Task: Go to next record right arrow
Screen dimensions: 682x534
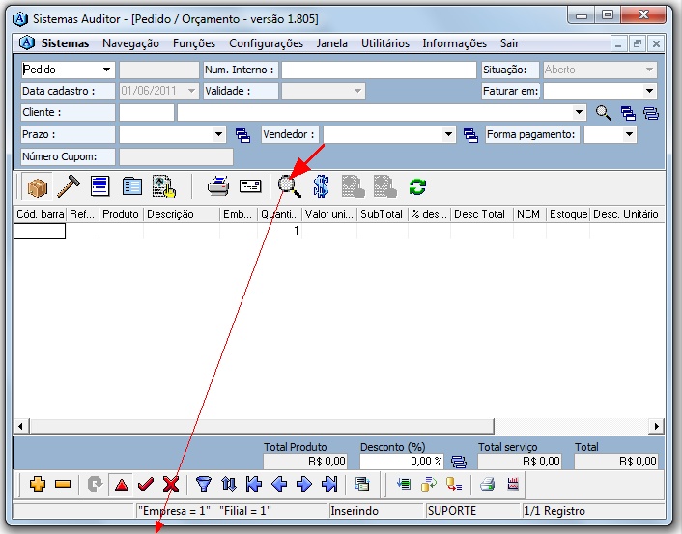Action: click(304, 484)
